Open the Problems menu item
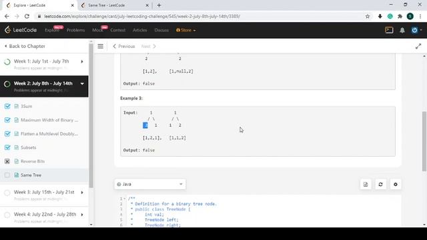Image resolution: width=427 pixels, height=240 pixels. click(x=75, y=30)
